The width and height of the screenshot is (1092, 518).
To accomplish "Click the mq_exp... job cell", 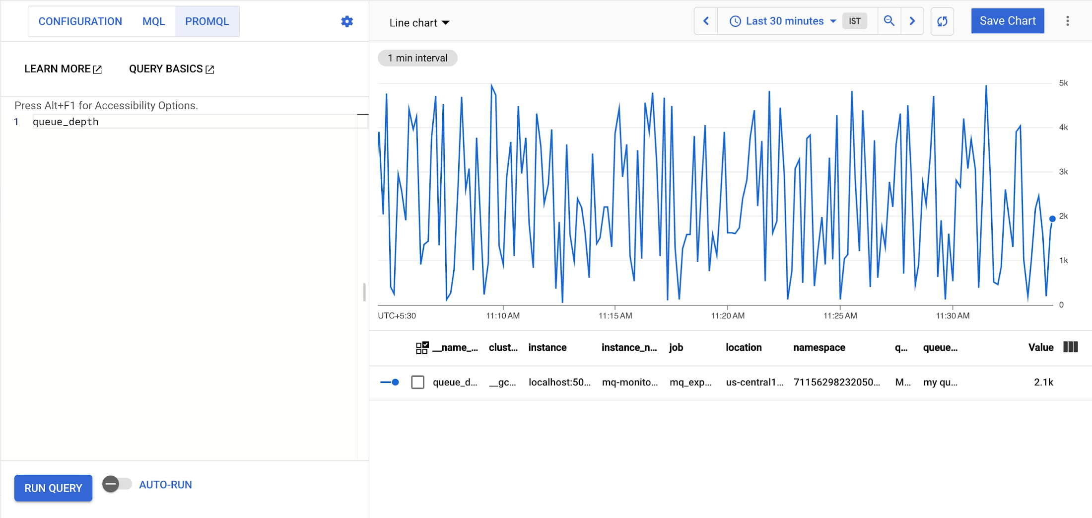I will (x=690, y=382).
